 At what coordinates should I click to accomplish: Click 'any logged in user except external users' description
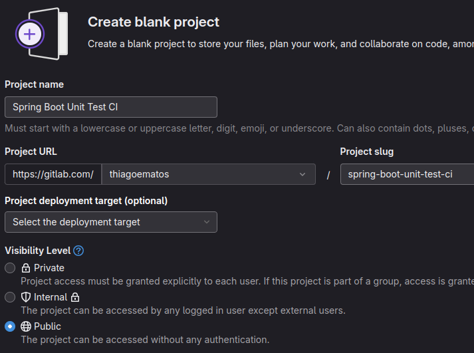click(183, 310)
